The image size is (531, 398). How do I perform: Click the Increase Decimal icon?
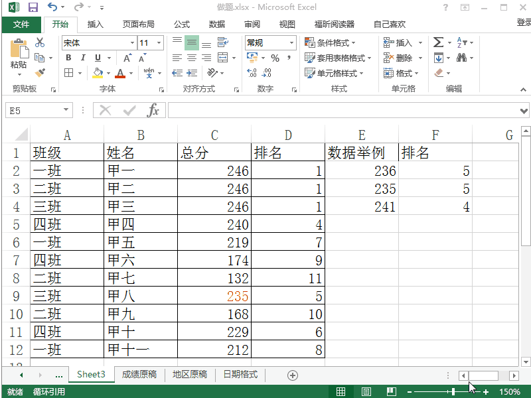[252, 74]
